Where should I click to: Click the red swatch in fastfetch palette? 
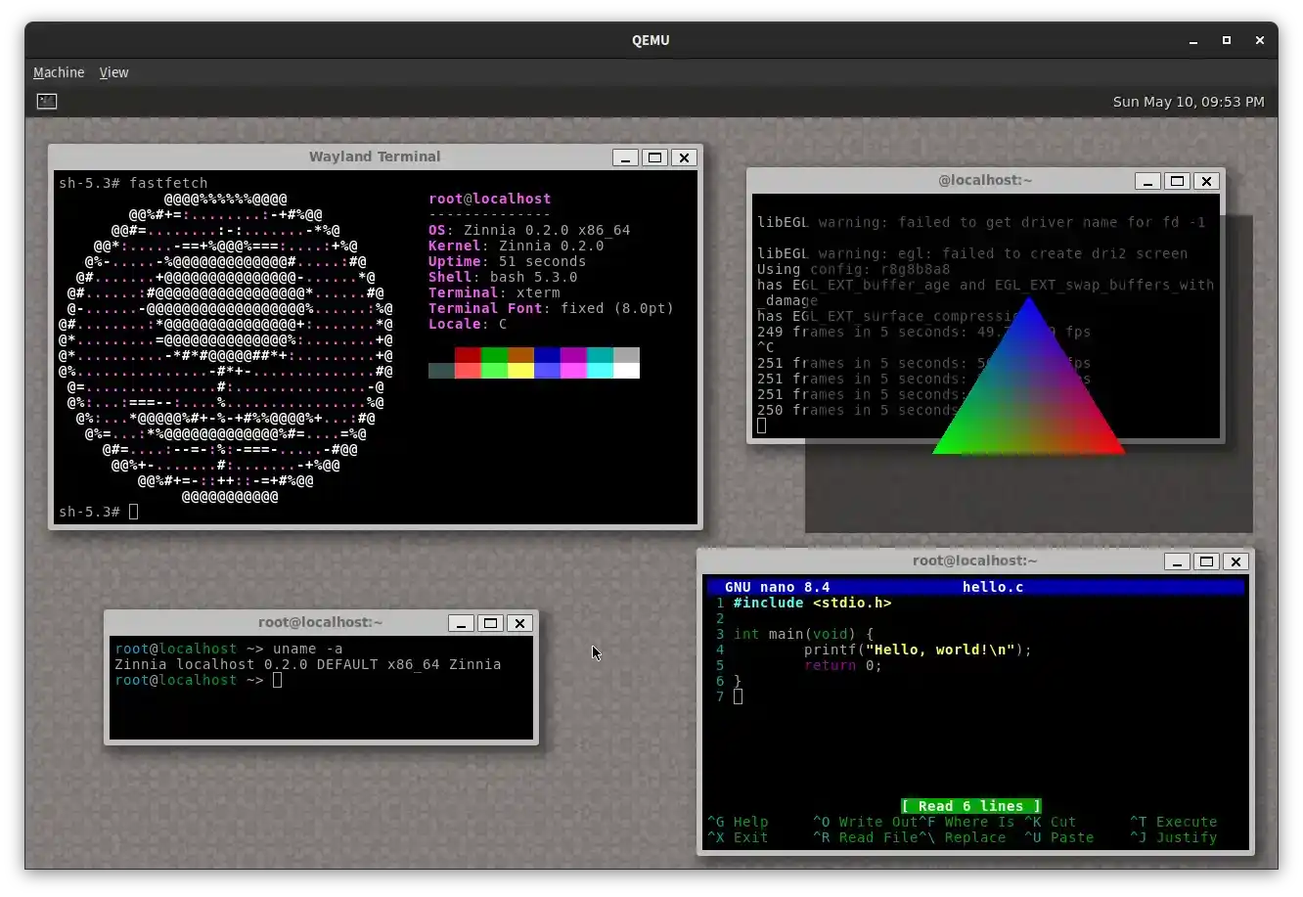tap(468, 355)
